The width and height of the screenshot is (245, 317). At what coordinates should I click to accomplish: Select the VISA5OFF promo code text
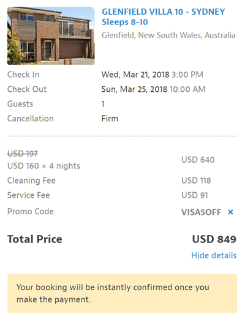201,212
